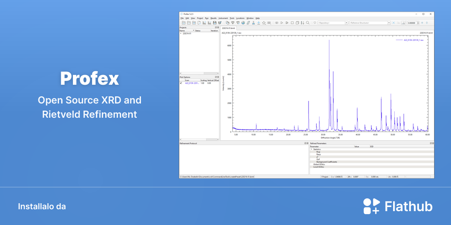The image size is (451, 225).
Task: Click the heart favorites icon
Action: [x=315, y=22]
